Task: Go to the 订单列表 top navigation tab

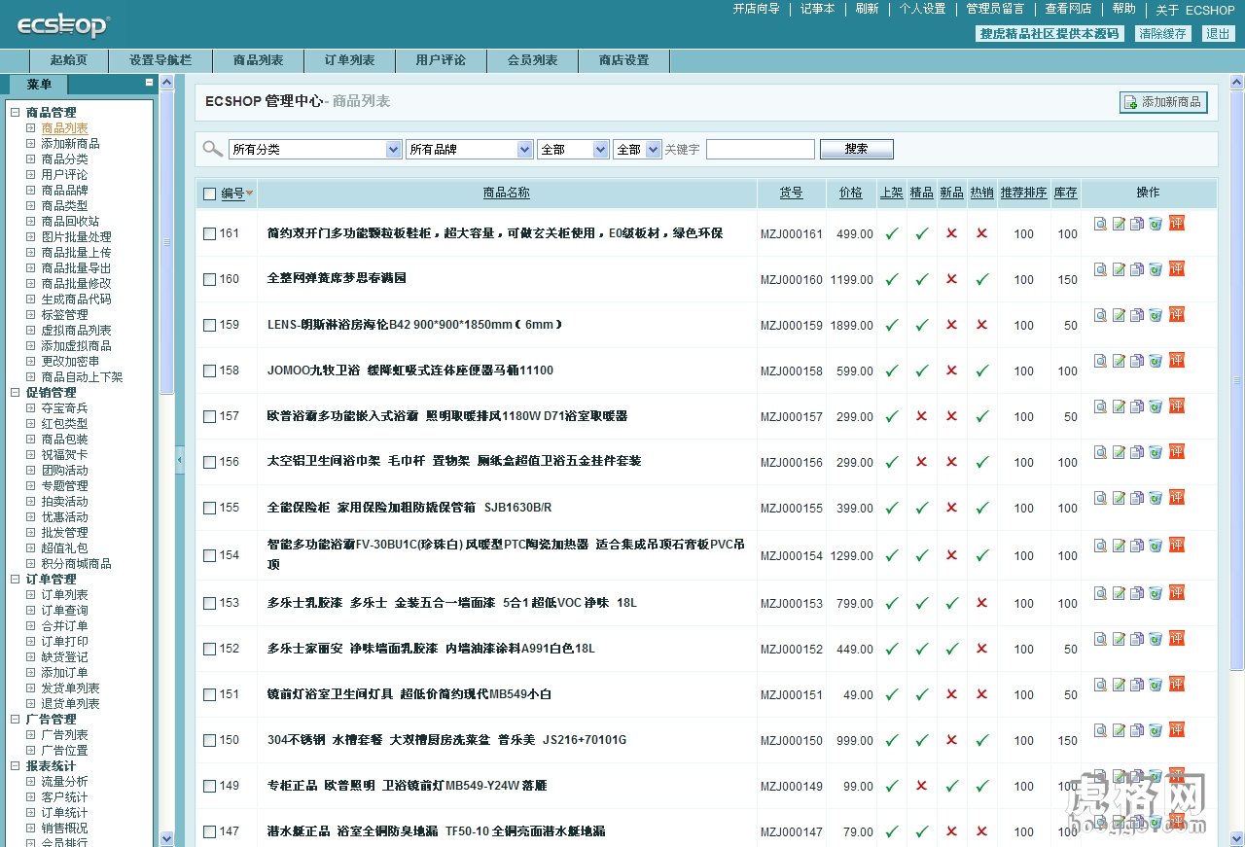Action: [350, 60]
